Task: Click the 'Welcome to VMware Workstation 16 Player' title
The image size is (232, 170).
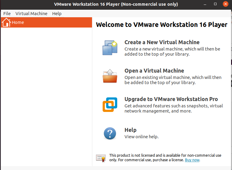Action: point(162,25)
